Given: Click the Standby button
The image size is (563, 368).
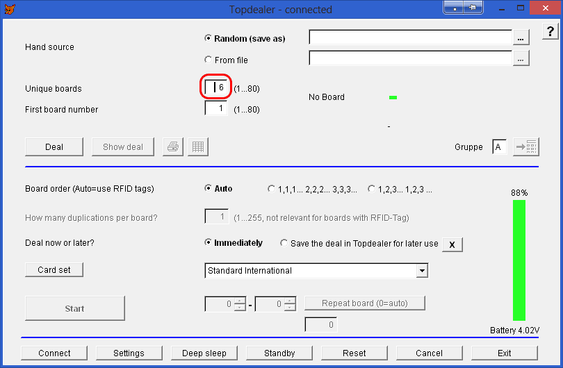Looking at the screenshot, I should [279, 353].
